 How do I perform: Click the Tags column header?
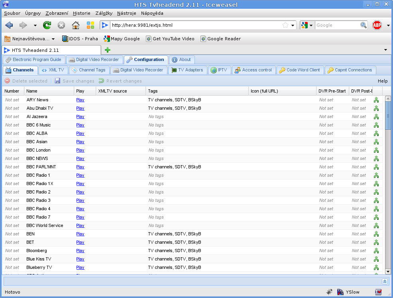pyautogui.click(x=197, y=91)
